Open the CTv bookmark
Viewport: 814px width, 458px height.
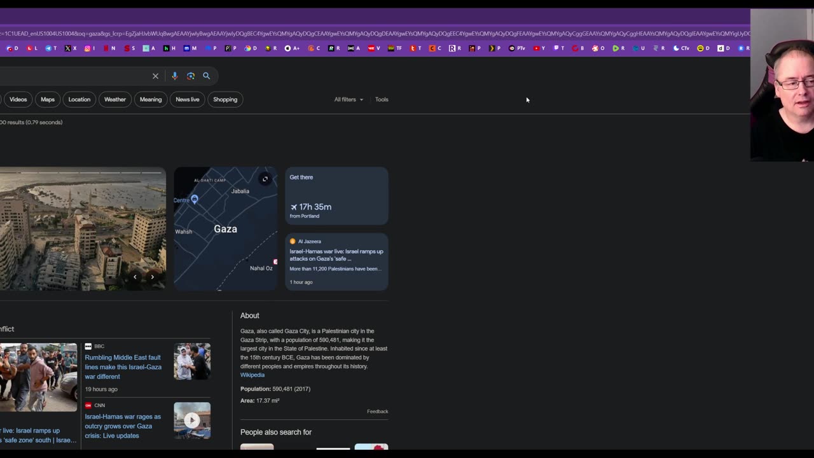tap(681, 48)
